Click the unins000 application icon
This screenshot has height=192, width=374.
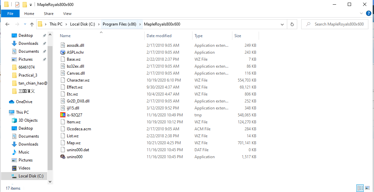[63, 157]
